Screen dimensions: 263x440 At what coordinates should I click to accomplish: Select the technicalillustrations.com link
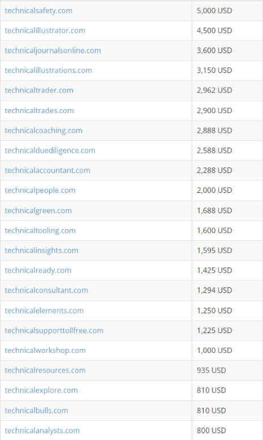[48, 71]
